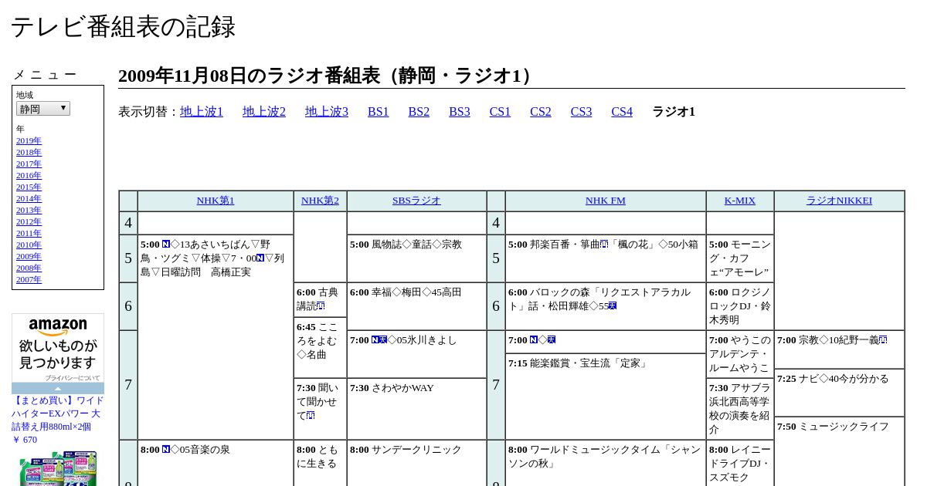The height and width of the screenshot is (486, 927).
Task: Select the 7:30 アサブラ program
Action: pos(740,409)
